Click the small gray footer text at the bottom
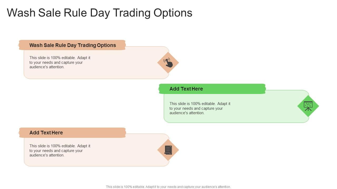 [168, 187]
